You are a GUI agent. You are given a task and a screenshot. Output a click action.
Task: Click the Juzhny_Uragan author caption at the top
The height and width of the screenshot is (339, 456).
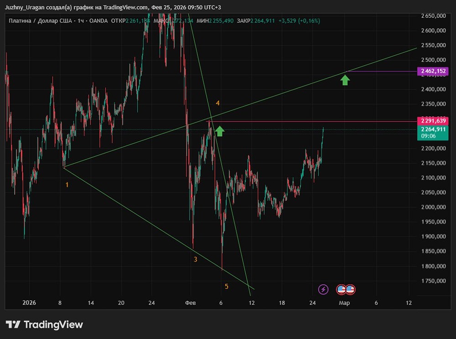point(113,7)
